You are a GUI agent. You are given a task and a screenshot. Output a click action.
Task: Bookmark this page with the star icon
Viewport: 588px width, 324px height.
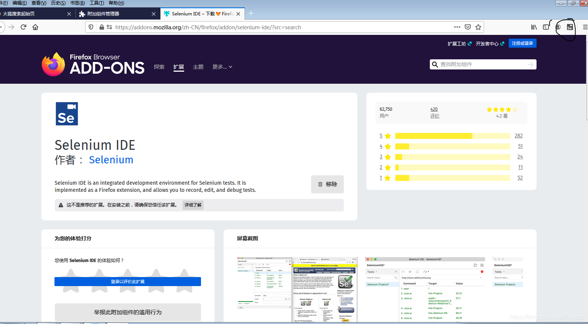point(478,27)
